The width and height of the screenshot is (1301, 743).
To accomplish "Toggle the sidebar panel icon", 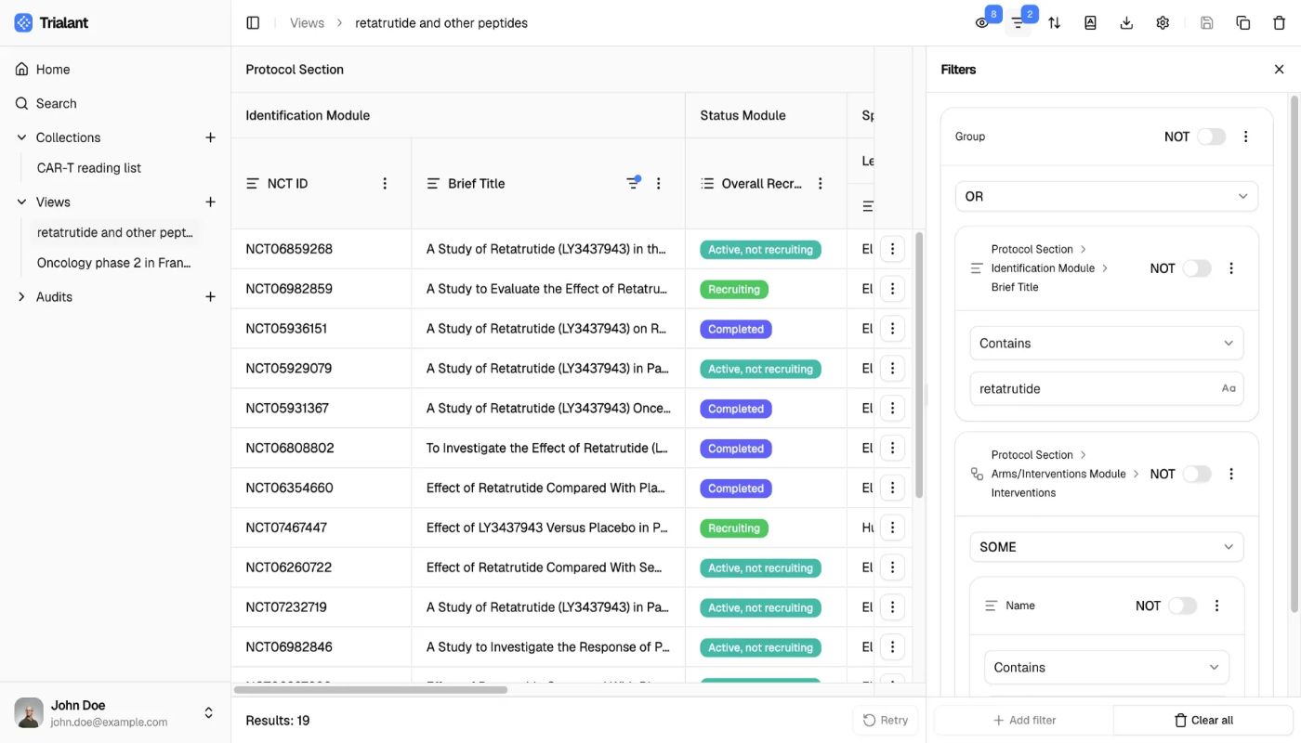I will 253,23.
